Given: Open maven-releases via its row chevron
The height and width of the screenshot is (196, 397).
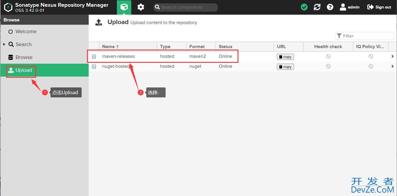Looking at the screenshot, I should point(392,56).
